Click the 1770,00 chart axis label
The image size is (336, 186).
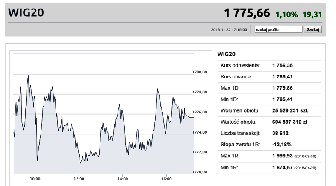(x=200, y=172)
